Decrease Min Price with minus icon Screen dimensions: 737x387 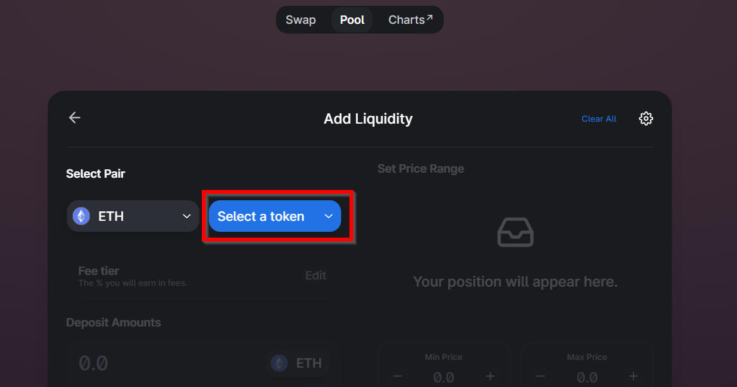[x=397, y=376]
